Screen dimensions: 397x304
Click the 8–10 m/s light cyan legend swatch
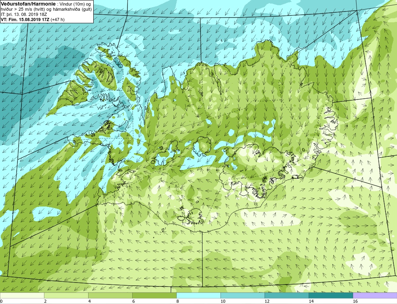pyautogui.click(x=198, y=295)
